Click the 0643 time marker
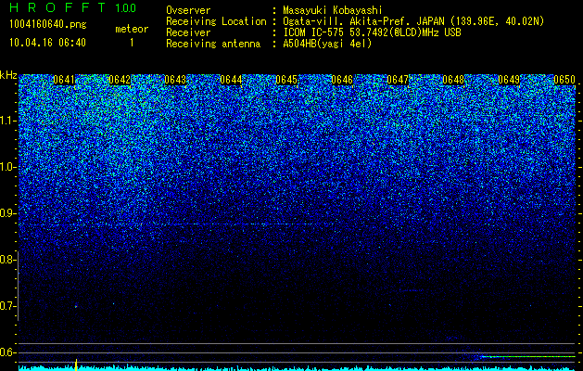This screenshot has width=583, height=371. coord(175,80)
